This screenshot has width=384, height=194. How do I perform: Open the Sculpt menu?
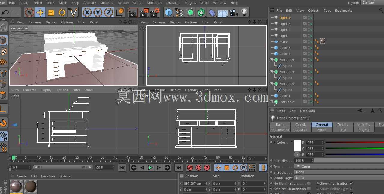138,3
